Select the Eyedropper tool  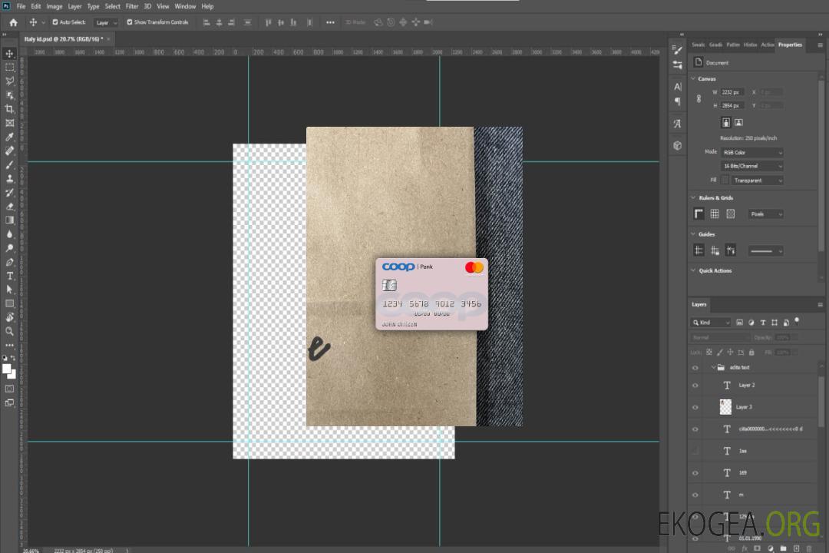(9, 137)
